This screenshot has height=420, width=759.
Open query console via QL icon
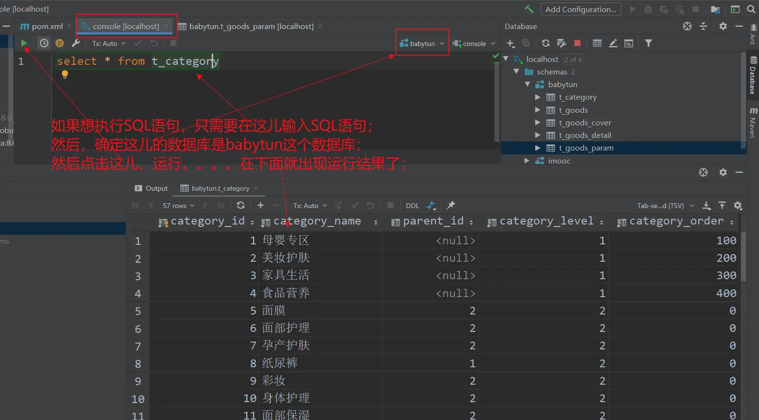[629, 44]
